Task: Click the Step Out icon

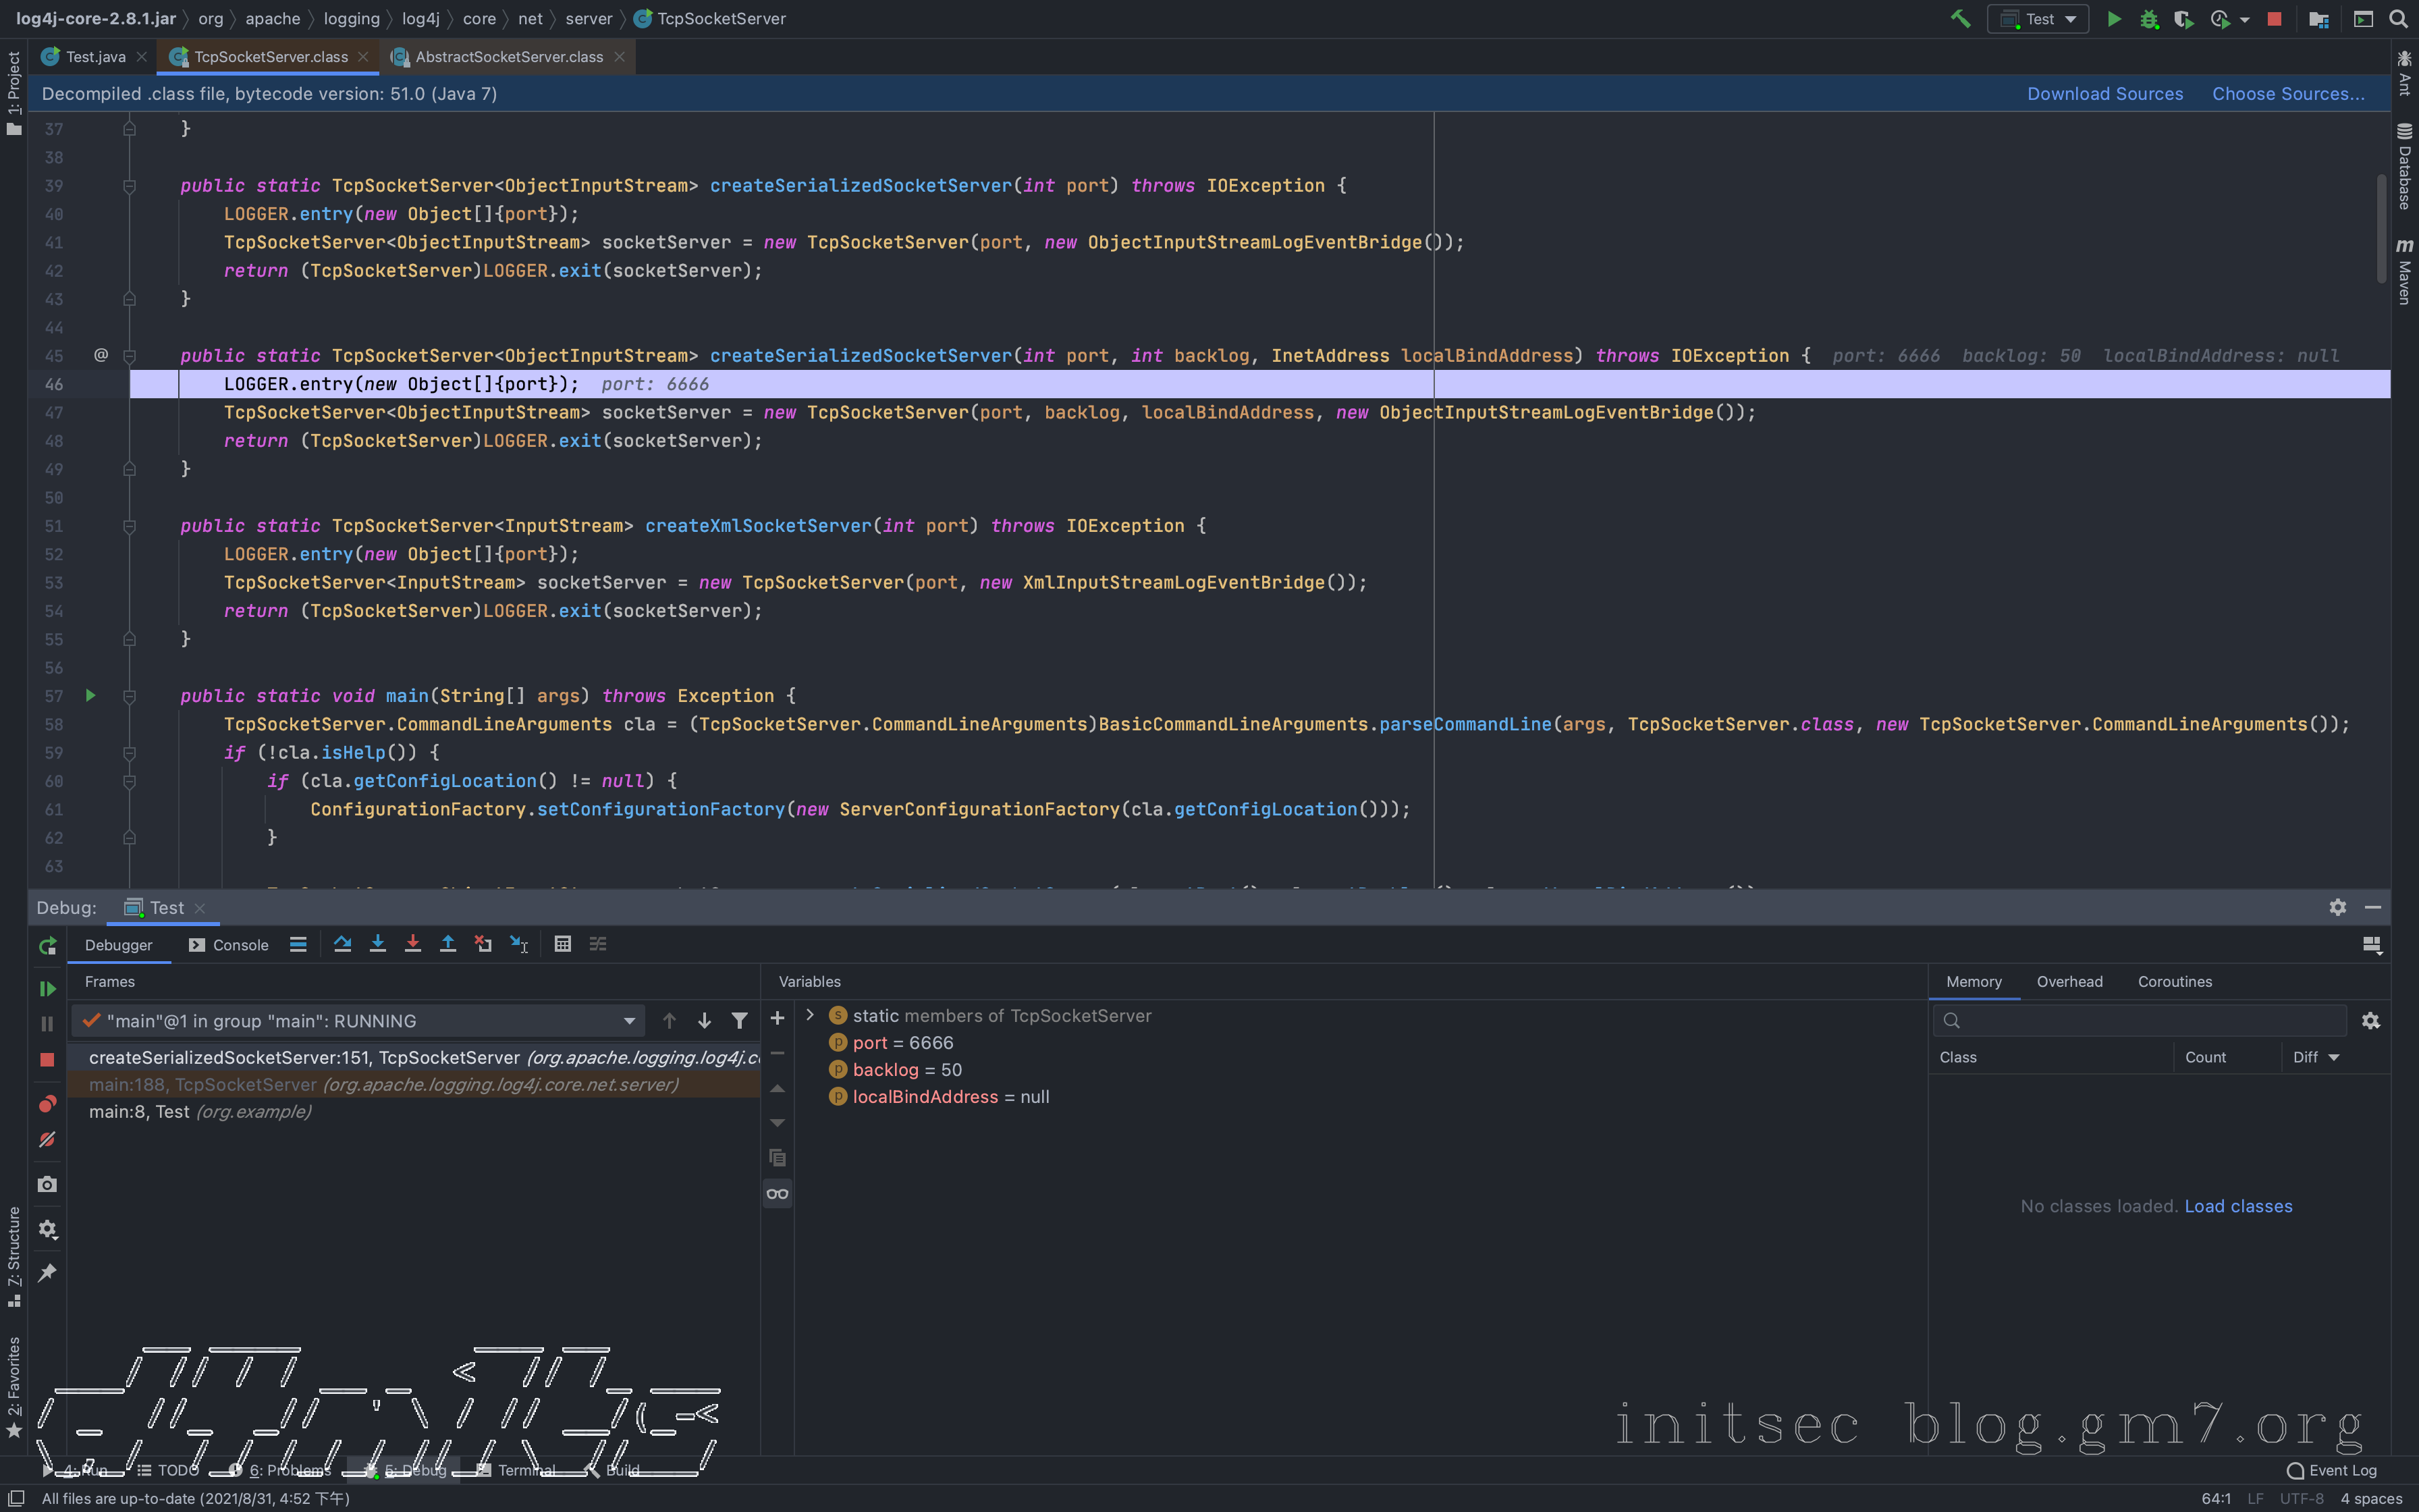Action: (x=447, y=944)
